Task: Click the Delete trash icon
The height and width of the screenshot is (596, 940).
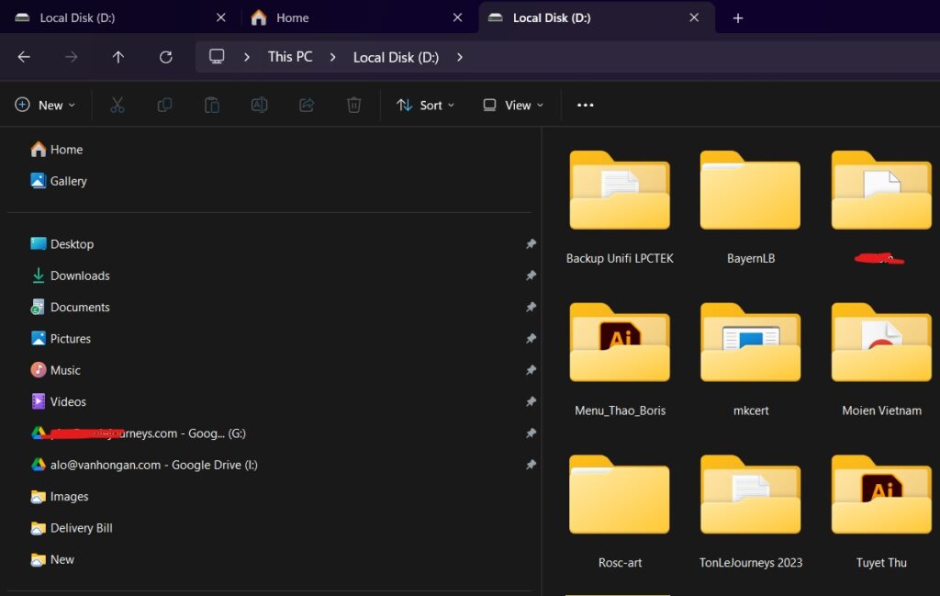Action: (x=354, y=106)
